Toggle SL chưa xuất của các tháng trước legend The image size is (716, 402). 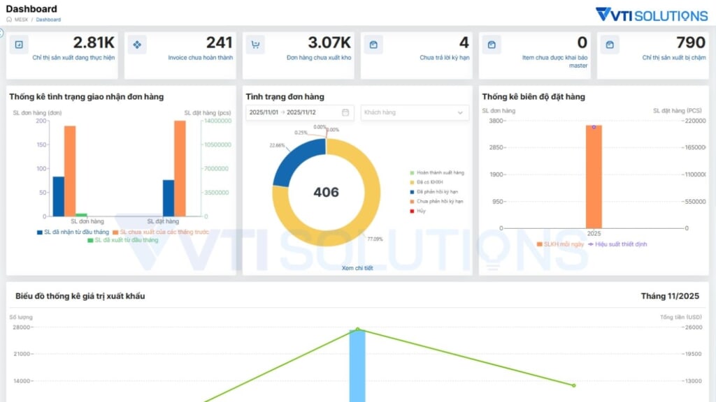[161, 232]
